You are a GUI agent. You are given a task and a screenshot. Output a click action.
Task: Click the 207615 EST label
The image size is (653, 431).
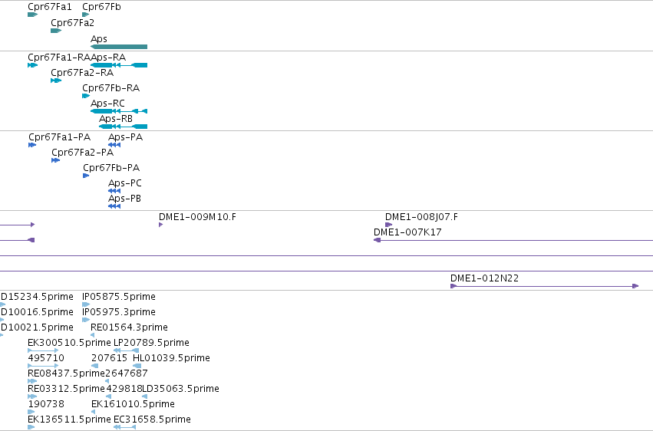point(109,358)
